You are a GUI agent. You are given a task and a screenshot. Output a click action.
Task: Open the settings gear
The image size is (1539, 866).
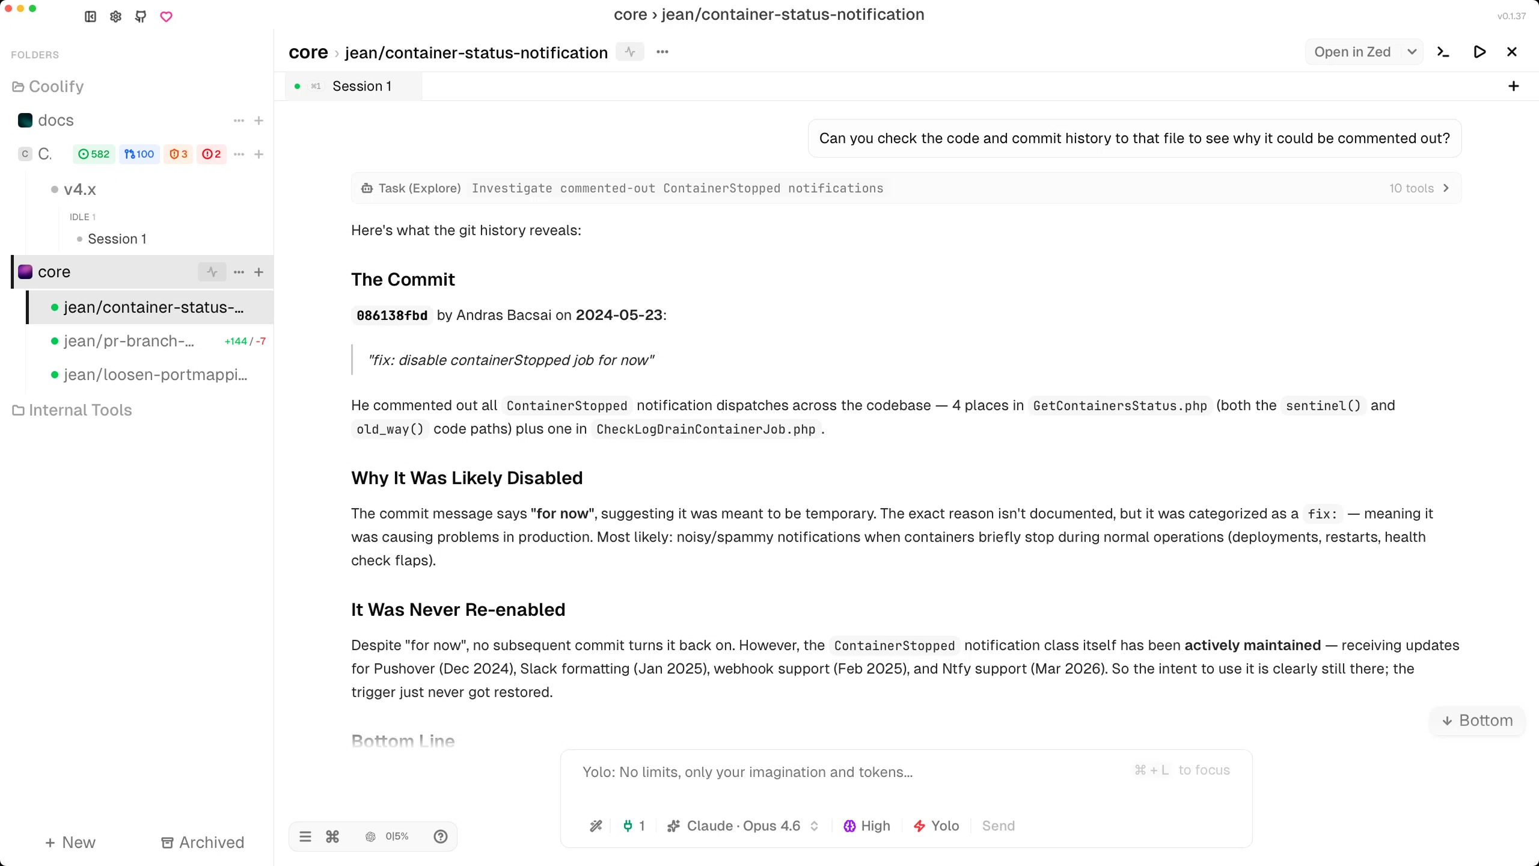pyautogui.click(x=115, y=16)
